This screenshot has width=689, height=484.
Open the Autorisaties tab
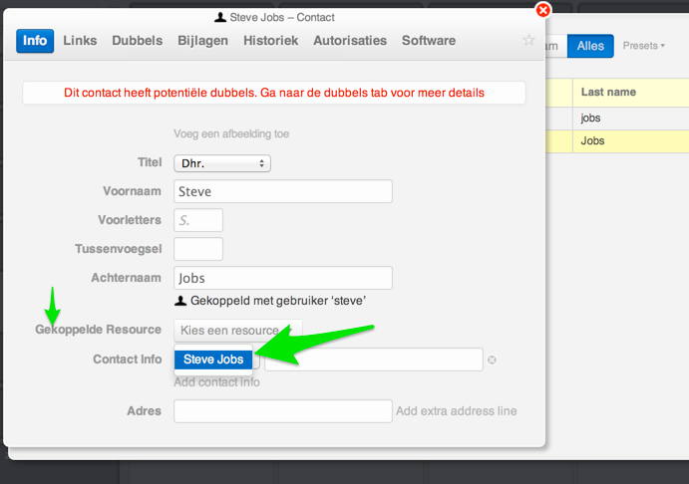tap(350, 41)
